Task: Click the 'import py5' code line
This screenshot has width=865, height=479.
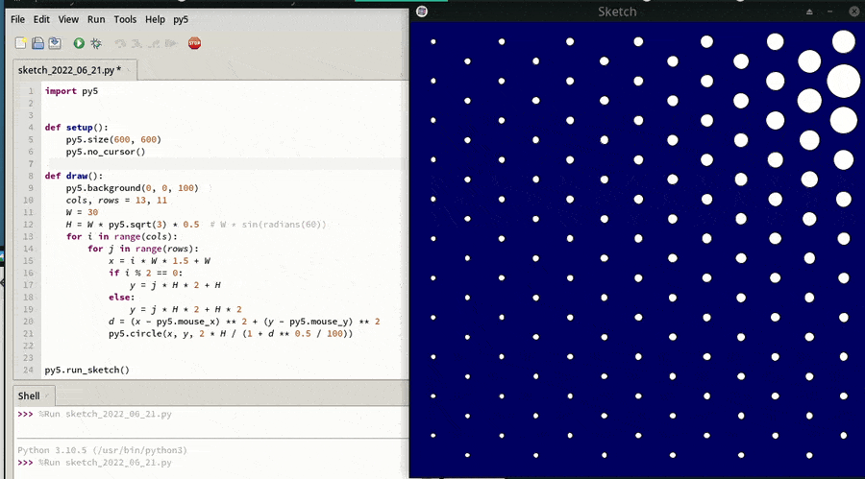Action: point(71,91)
